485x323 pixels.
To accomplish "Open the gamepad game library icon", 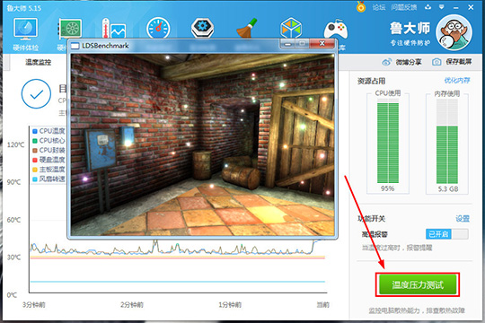I will point(336,29).
